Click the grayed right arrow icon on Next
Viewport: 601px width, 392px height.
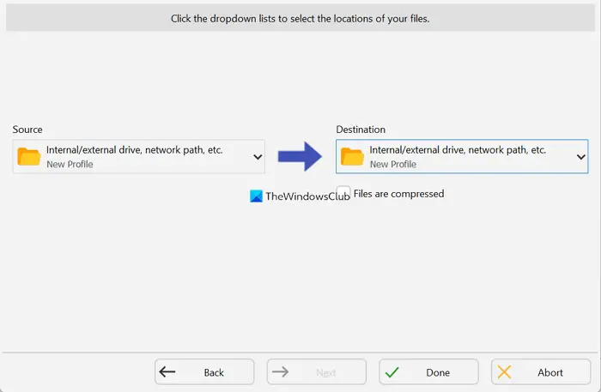(x=280, y=371)
